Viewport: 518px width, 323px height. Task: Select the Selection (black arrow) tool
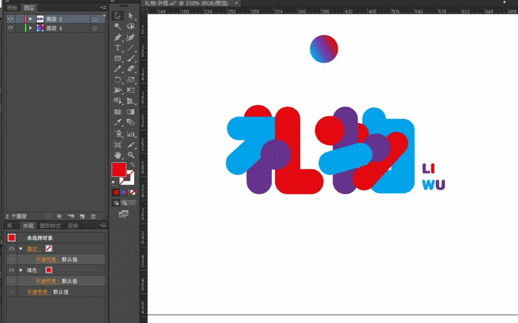pos(118,16)
